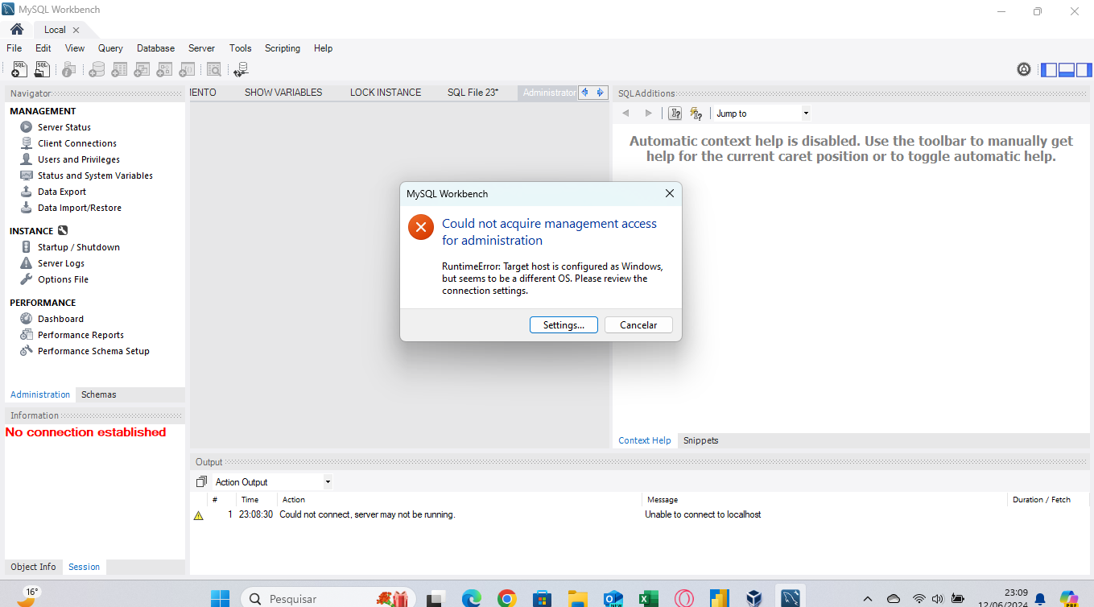
Task: Open Startup / Shutdown in navigator
Action: click(x=79, y=247)
